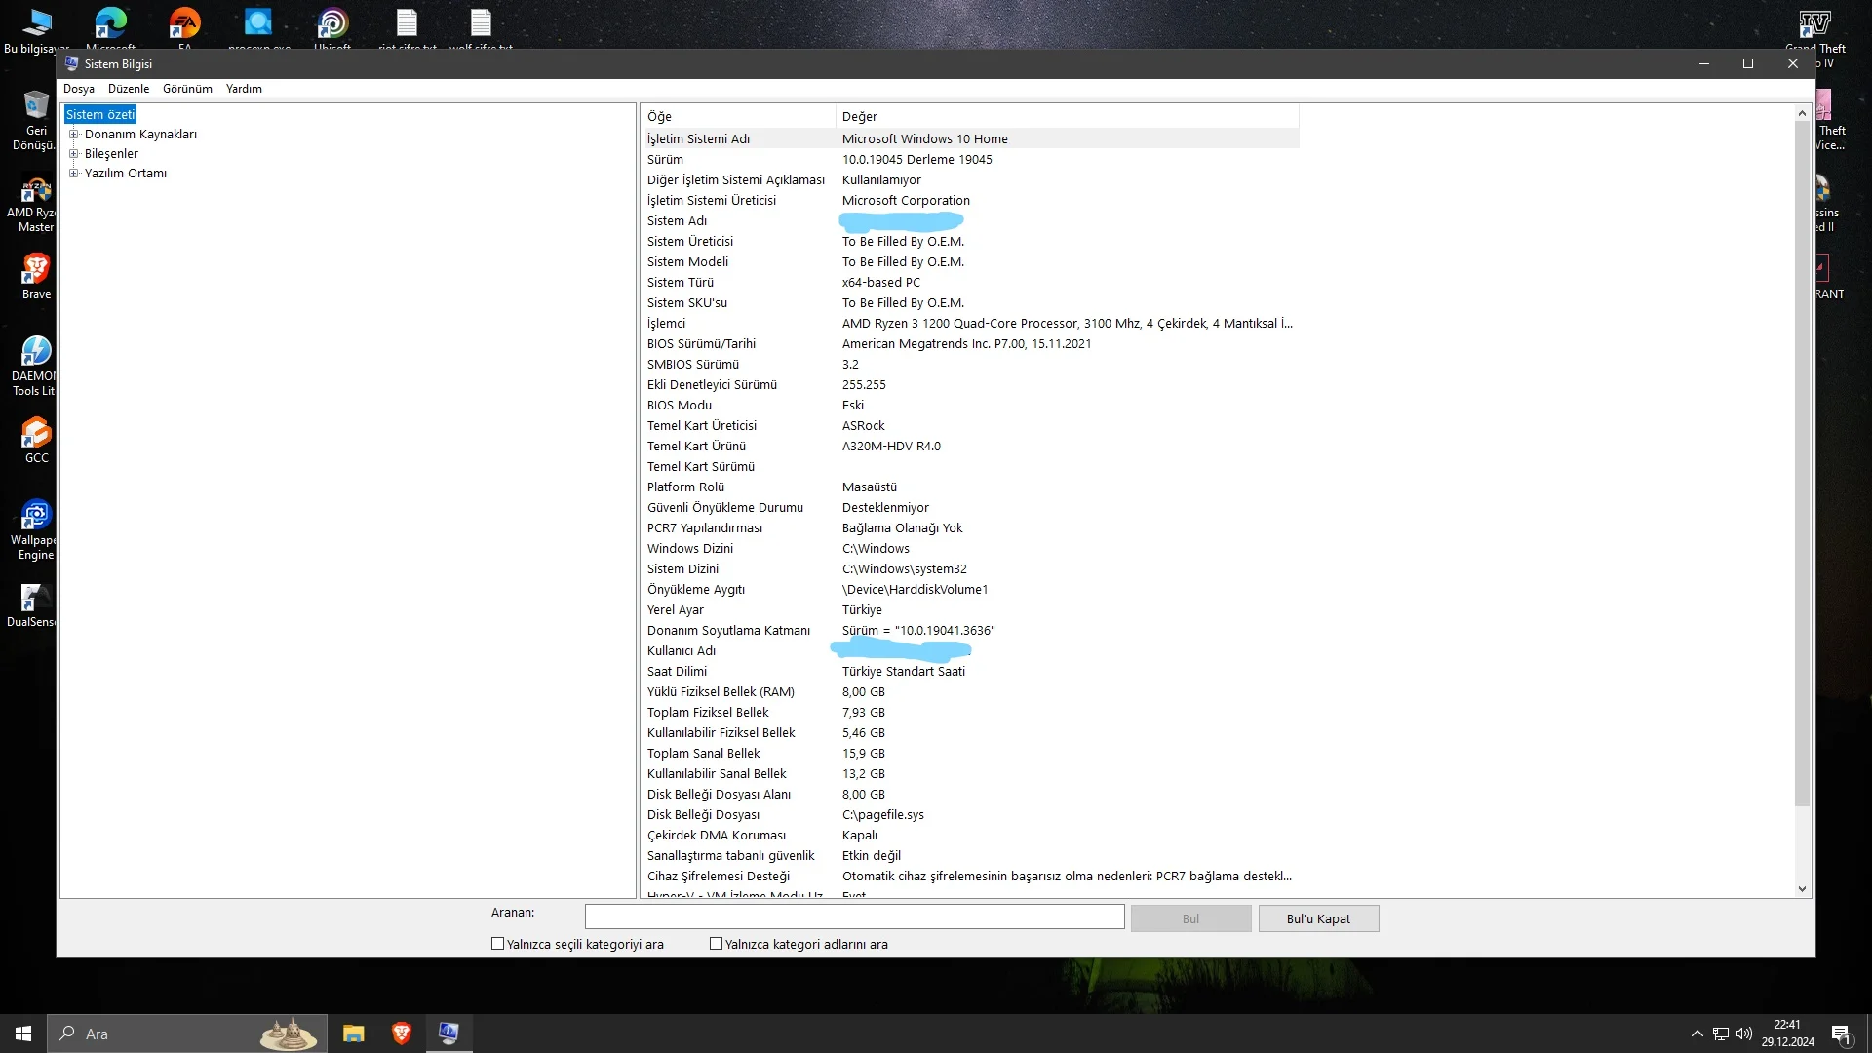Click the taskbar Ara search box
Image resolution: width=1872 pixels, height=1053 pixels.
pyautogui.click(x=186, y=1033)
